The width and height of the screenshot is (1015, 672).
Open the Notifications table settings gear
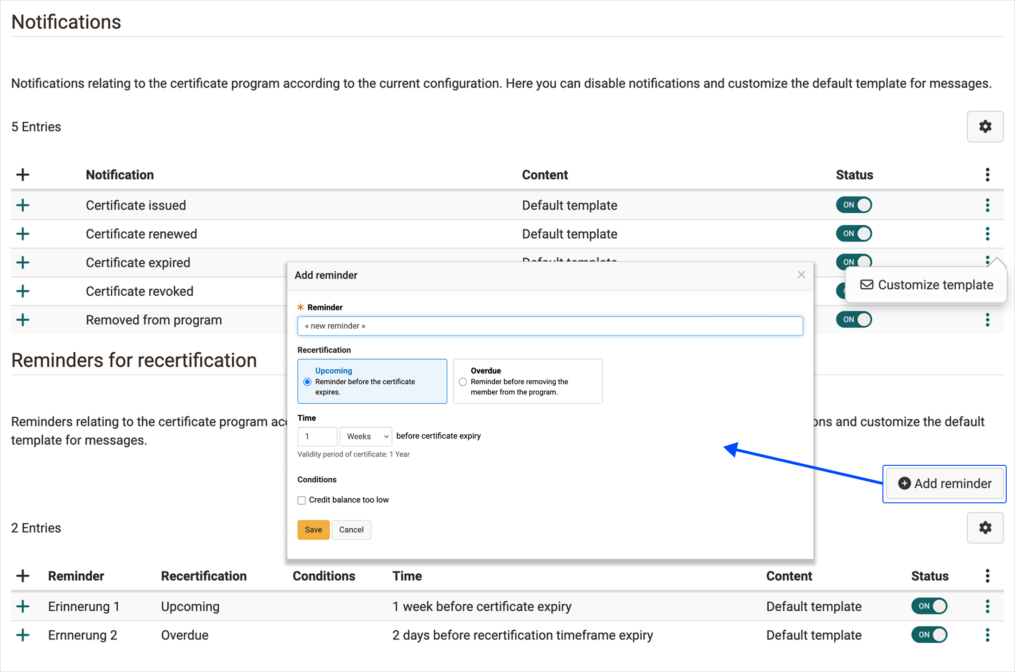(985, 127)
